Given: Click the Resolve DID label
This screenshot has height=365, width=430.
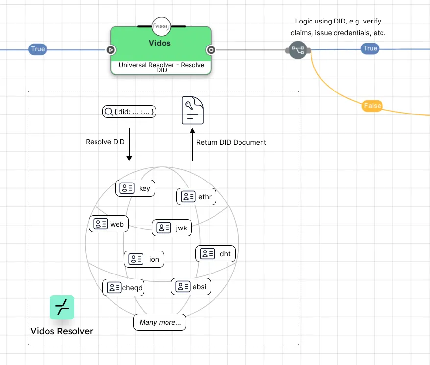Looking at the screenshot, I should click(x=105, y=142).
